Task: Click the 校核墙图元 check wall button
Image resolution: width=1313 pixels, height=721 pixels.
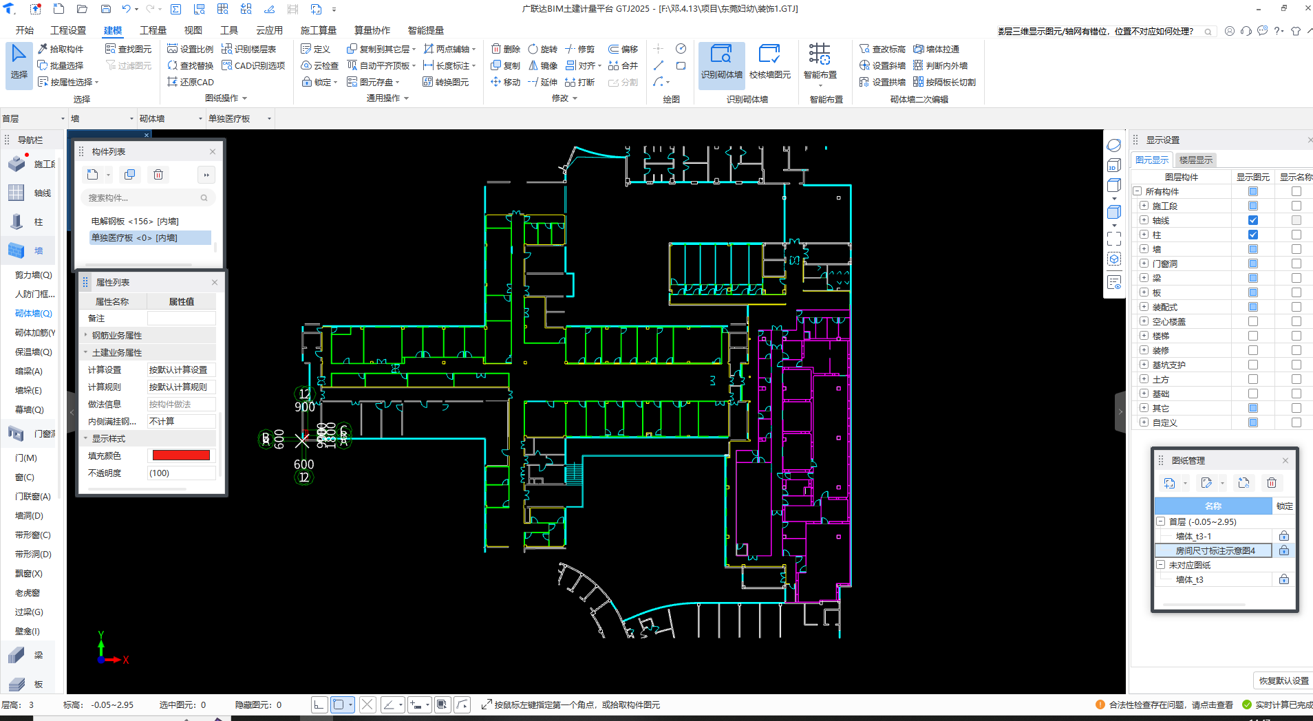Action: tap(769, 63)
